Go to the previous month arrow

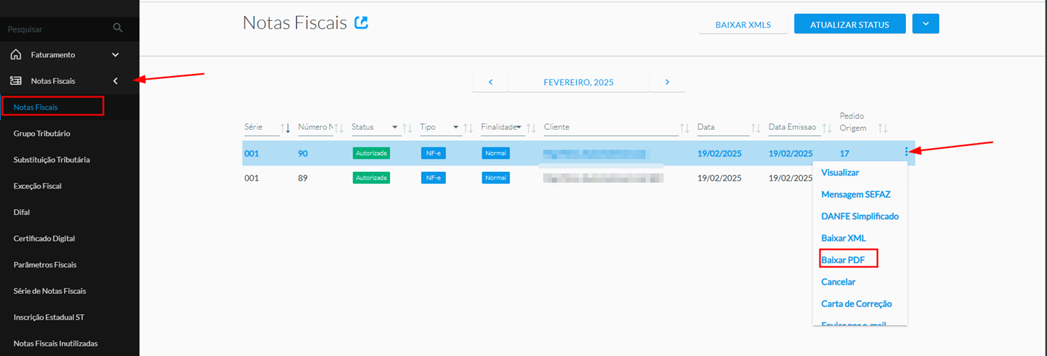coord(491,82)
